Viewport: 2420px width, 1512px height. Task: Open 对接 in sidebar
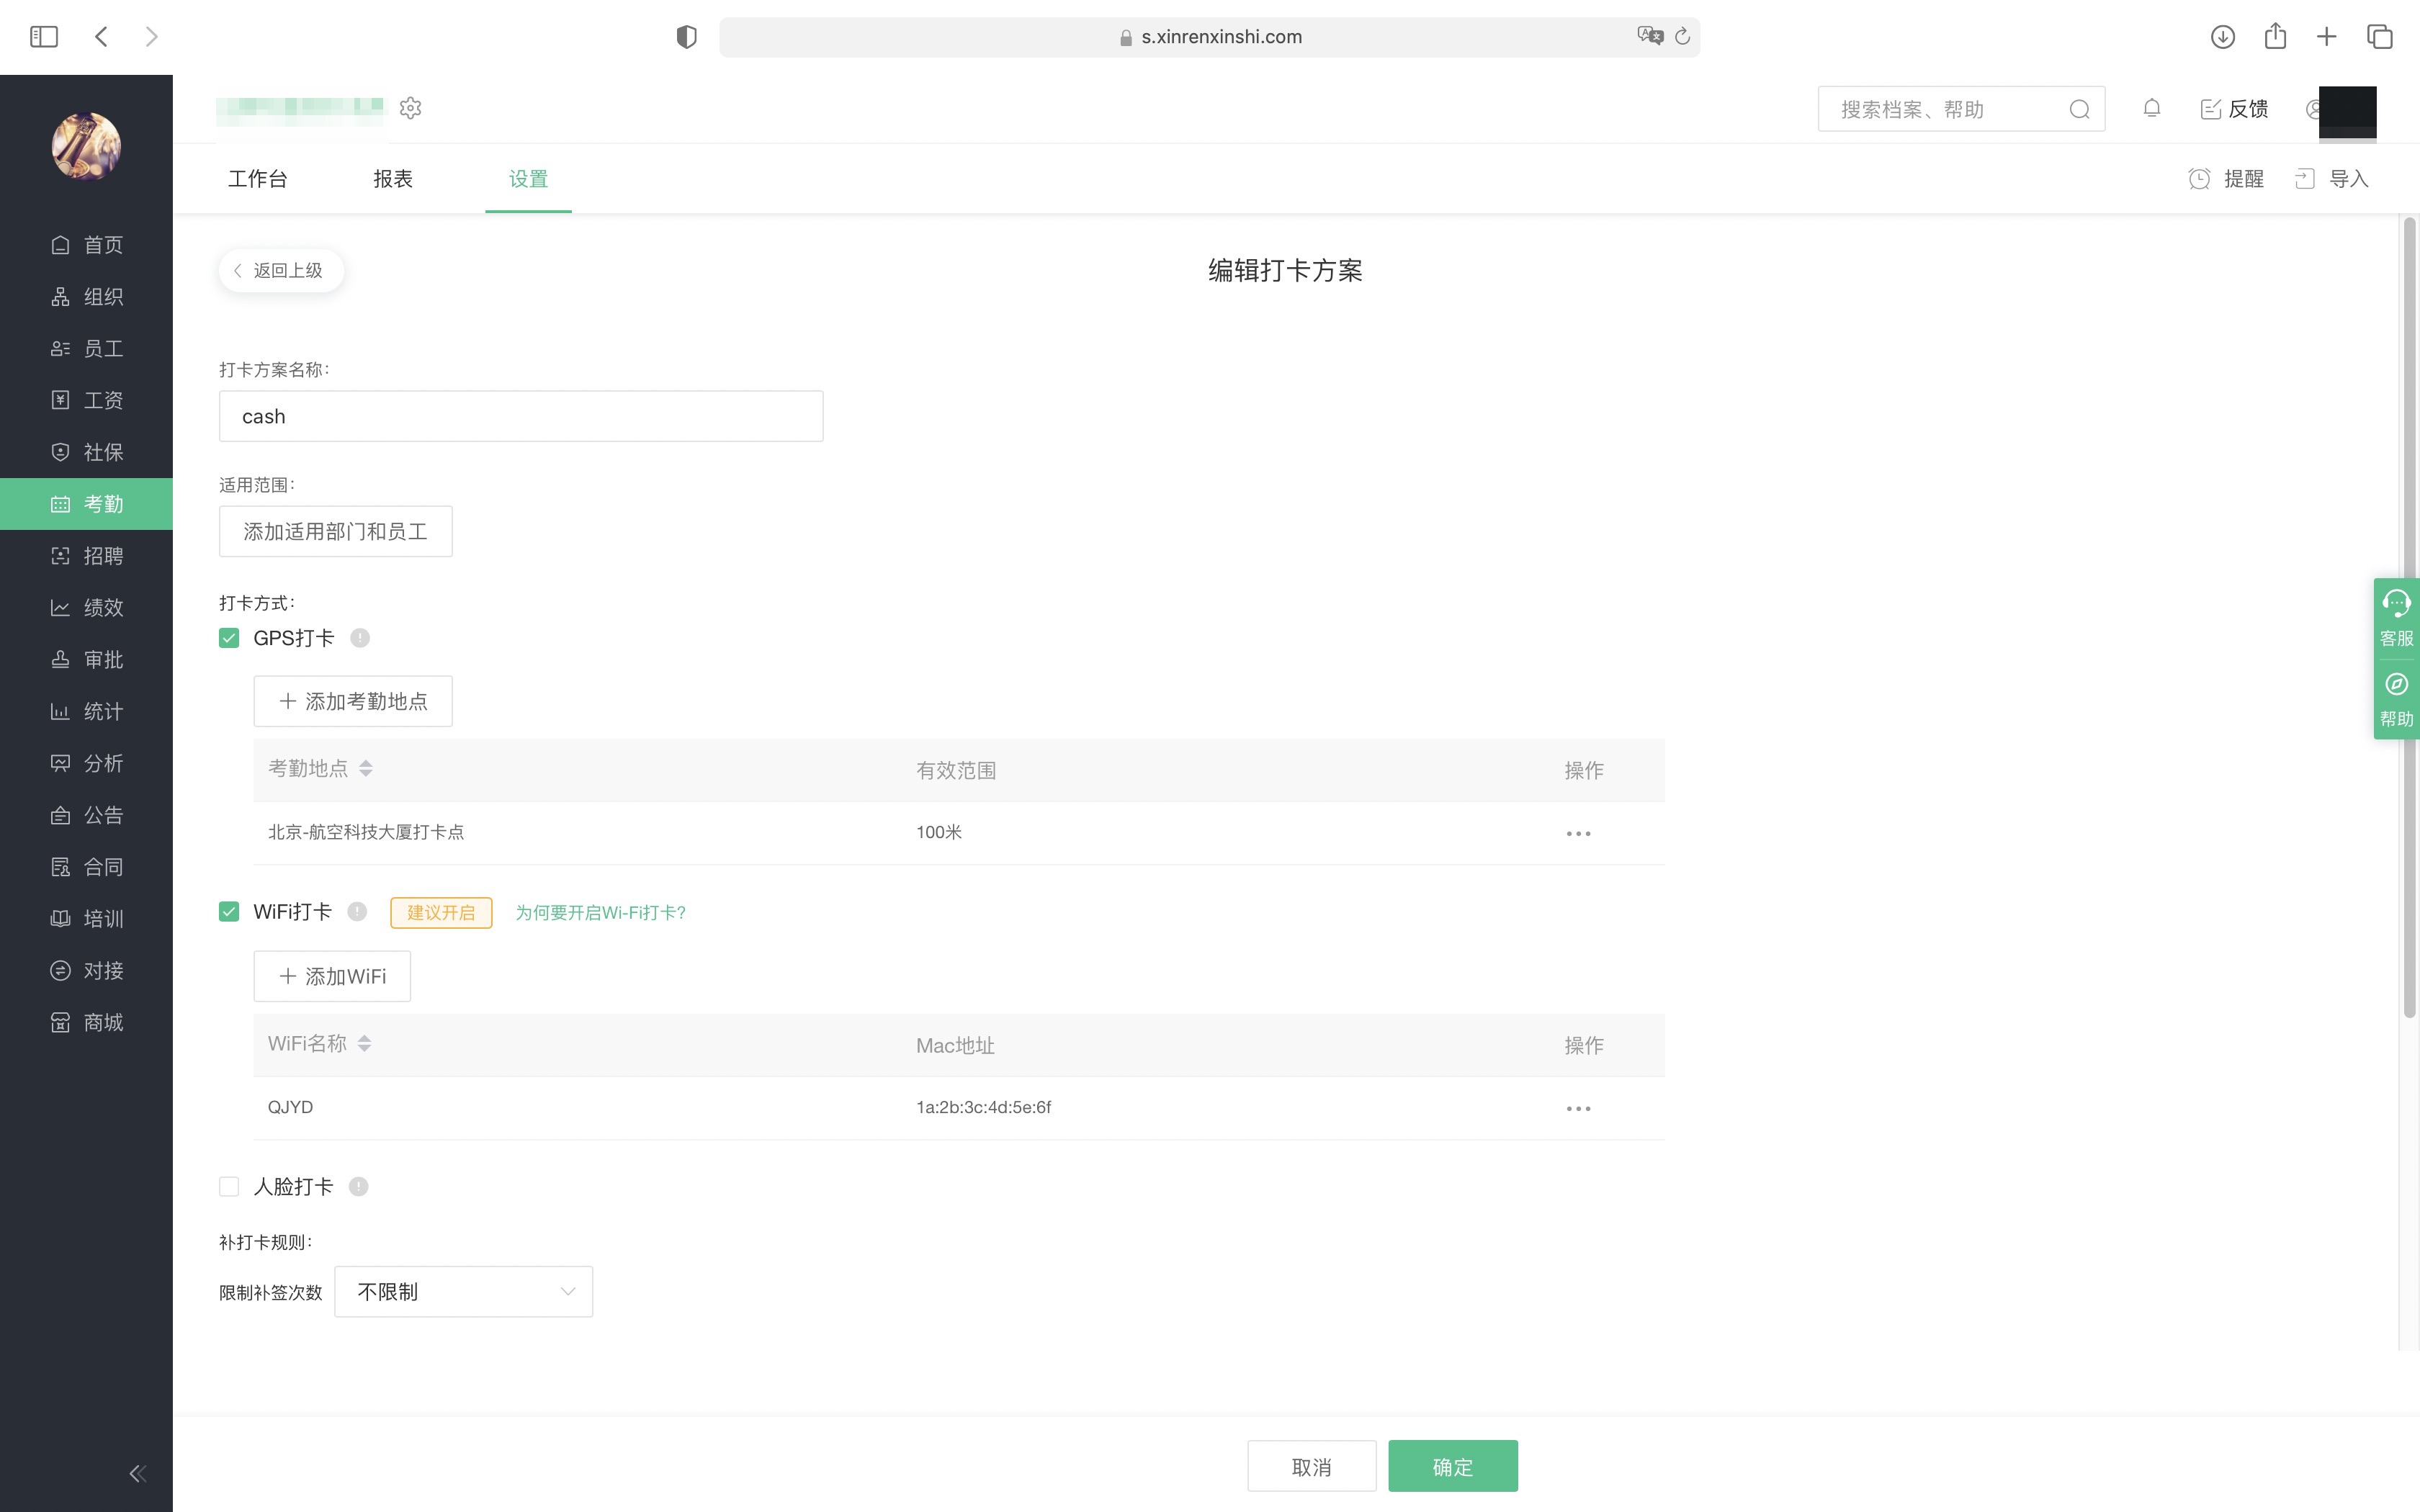pyautogui.click(x=86, y=971)
